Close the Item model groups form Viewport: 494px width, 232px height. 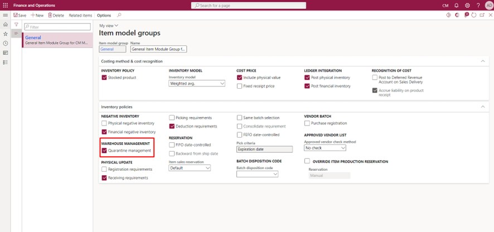(490, 15)
